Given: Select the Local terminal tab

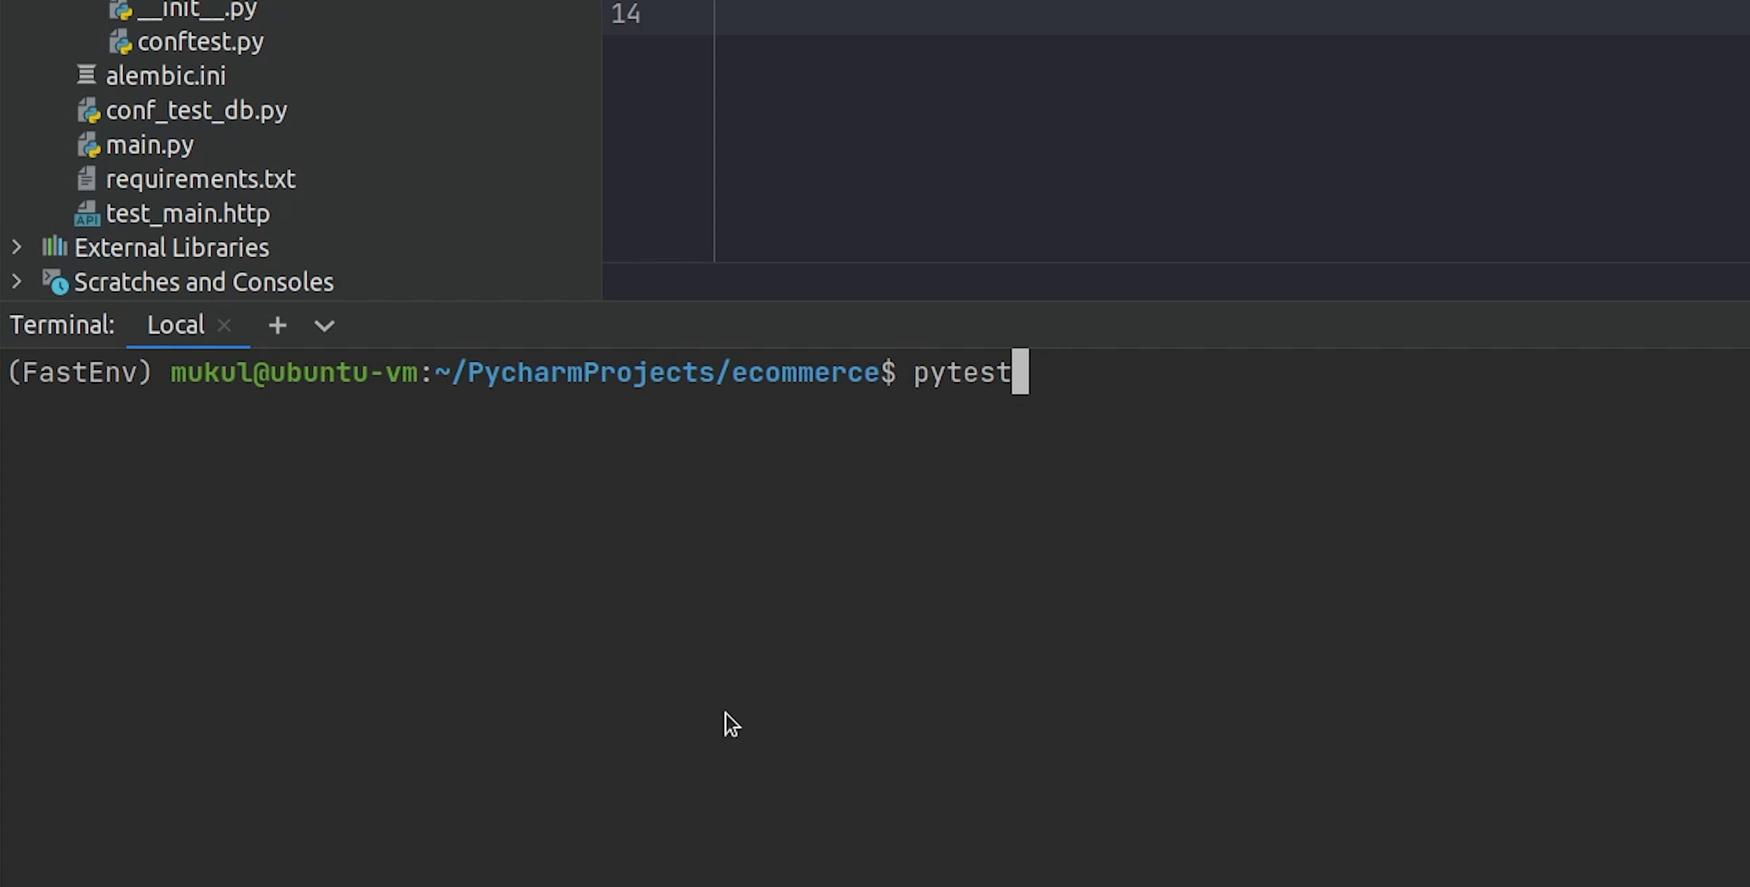Looking at the screenshot, I should pyautogui.click(x=177, y=326).
